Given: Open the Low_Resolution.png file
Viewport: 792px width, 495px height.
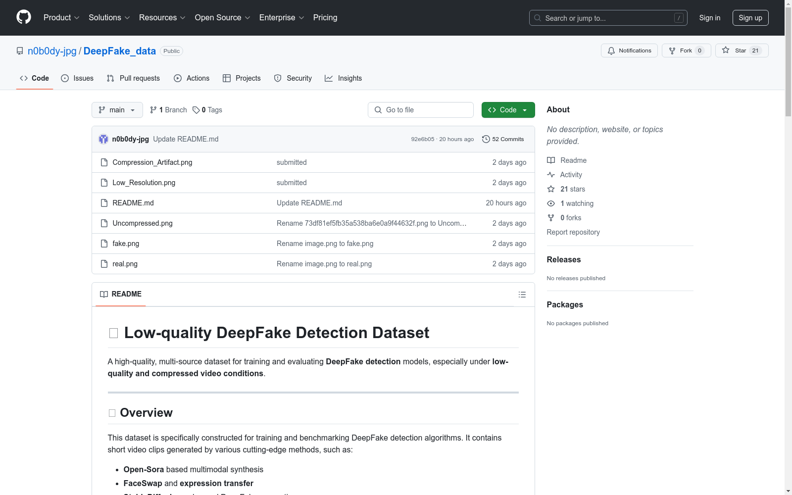Looking at the screenshot, I should 144,183.
